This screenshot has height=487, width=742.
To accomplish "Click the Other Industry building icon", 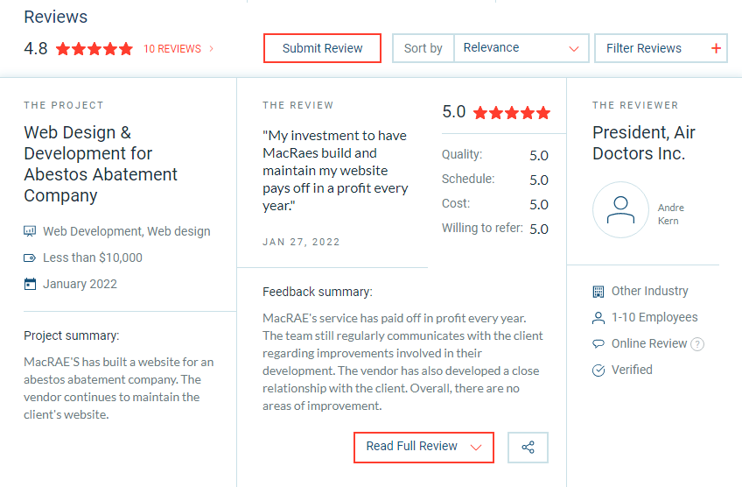I will tap(598, 292).
